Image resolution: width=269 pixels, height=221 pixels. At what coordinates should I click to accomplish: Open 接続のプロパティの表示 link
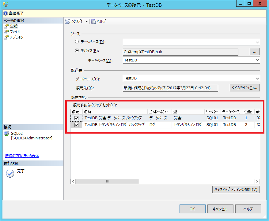coord(22,156)
